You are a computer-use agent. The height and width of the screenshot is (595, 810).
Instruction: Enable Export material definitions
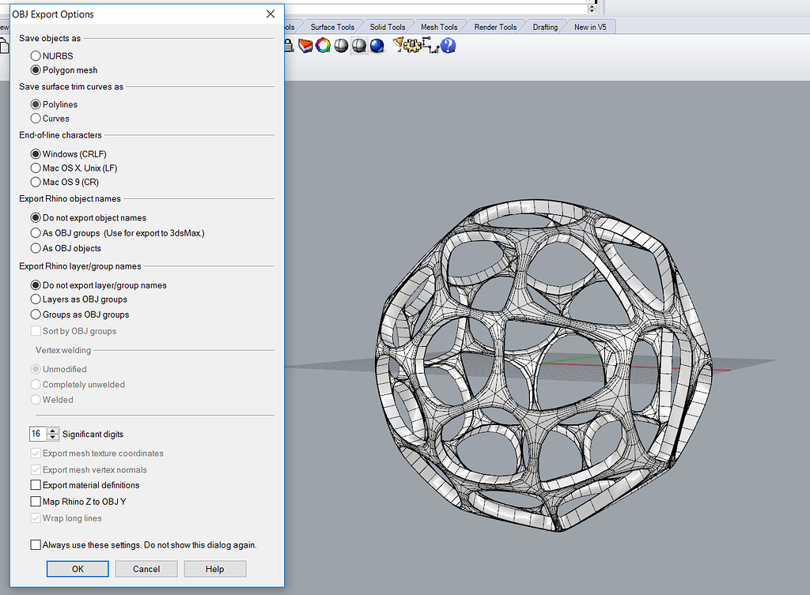[x=36, y=484]
